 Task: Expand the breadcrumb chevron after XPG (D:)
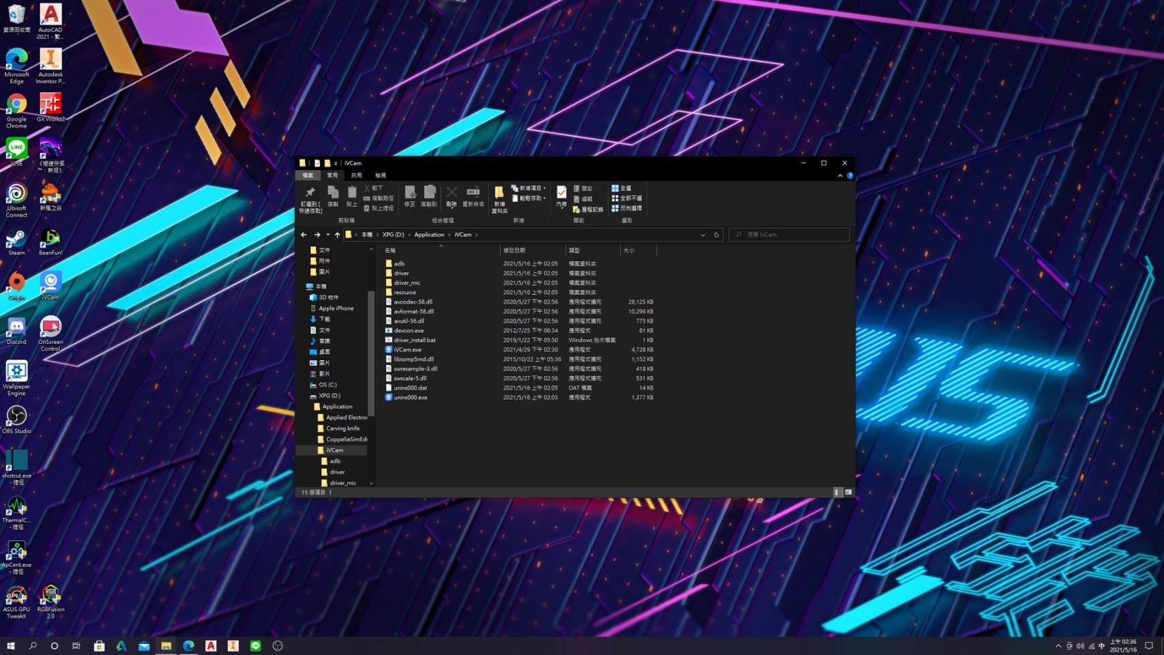[x=409, y=235]
